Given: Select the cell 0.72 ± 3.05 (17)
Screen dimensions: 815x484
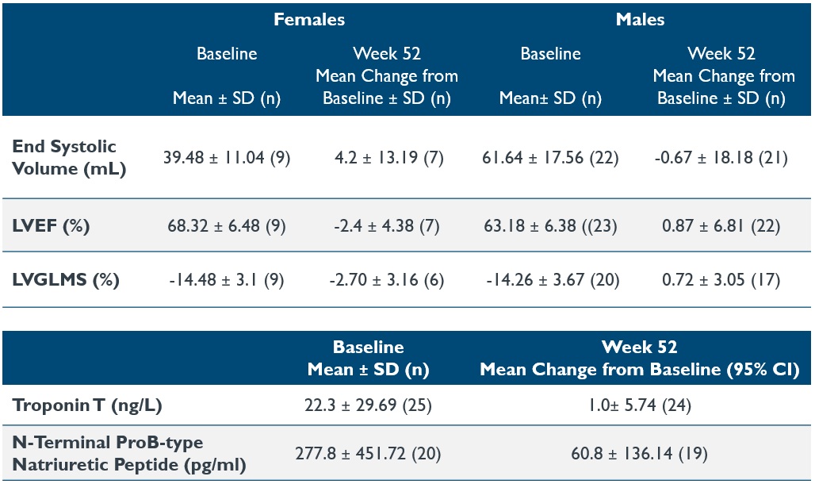Looking at the screenshot, I should [x=721, y=280].
